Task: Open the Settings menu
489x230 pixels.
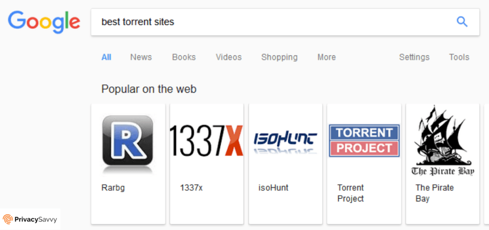Action: coord(414,58)
